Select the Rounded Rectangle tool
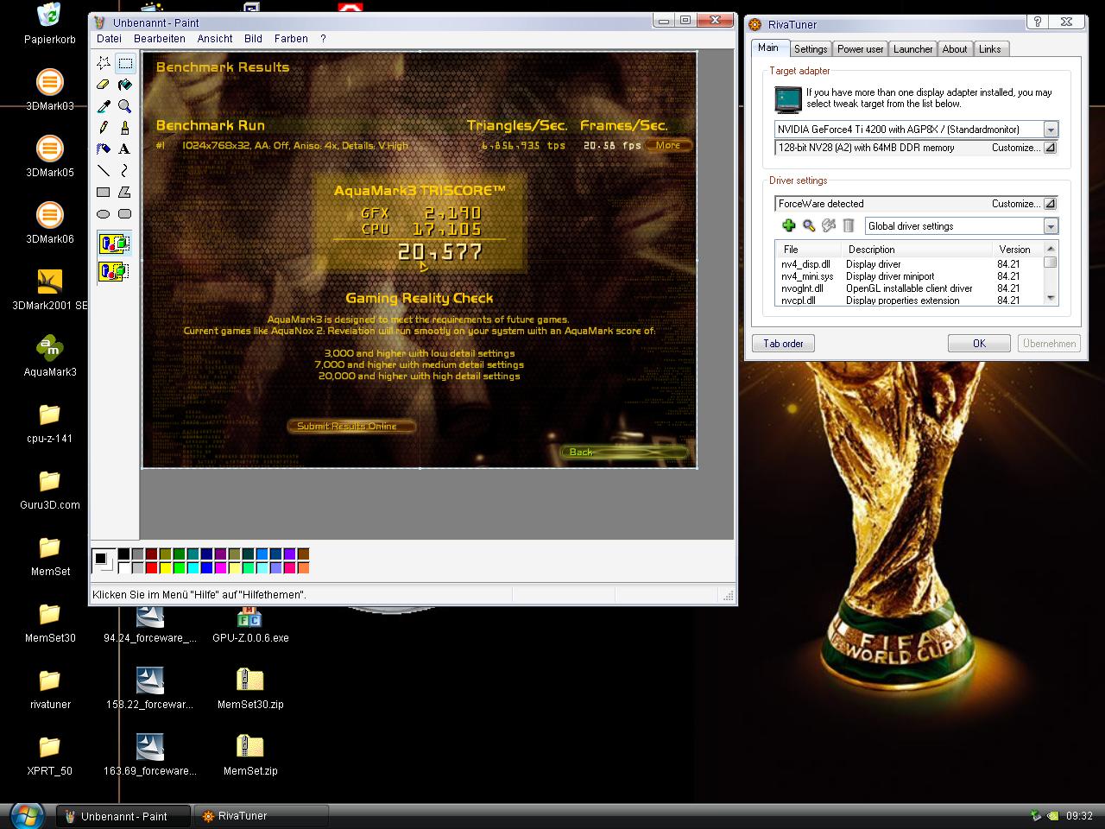The width and height of the screenshot is (1105, 829). click(125, 214)
